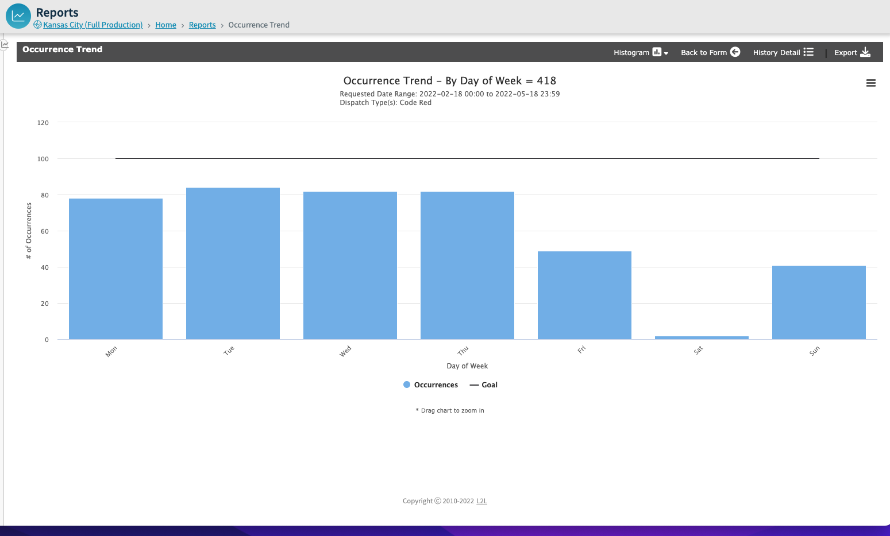The height and width of the screenshot is (536, 890).
Task: Click the blue Occurrences legend dot
Action: coord(407,384)
